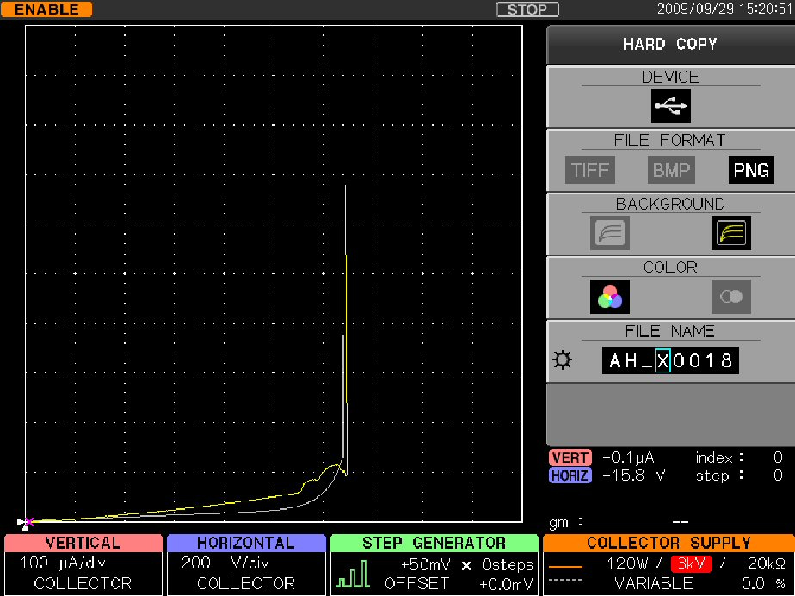Select the gray background waveform icon
The height and width of the screenshot is (596, 795).
click(610, 233)
